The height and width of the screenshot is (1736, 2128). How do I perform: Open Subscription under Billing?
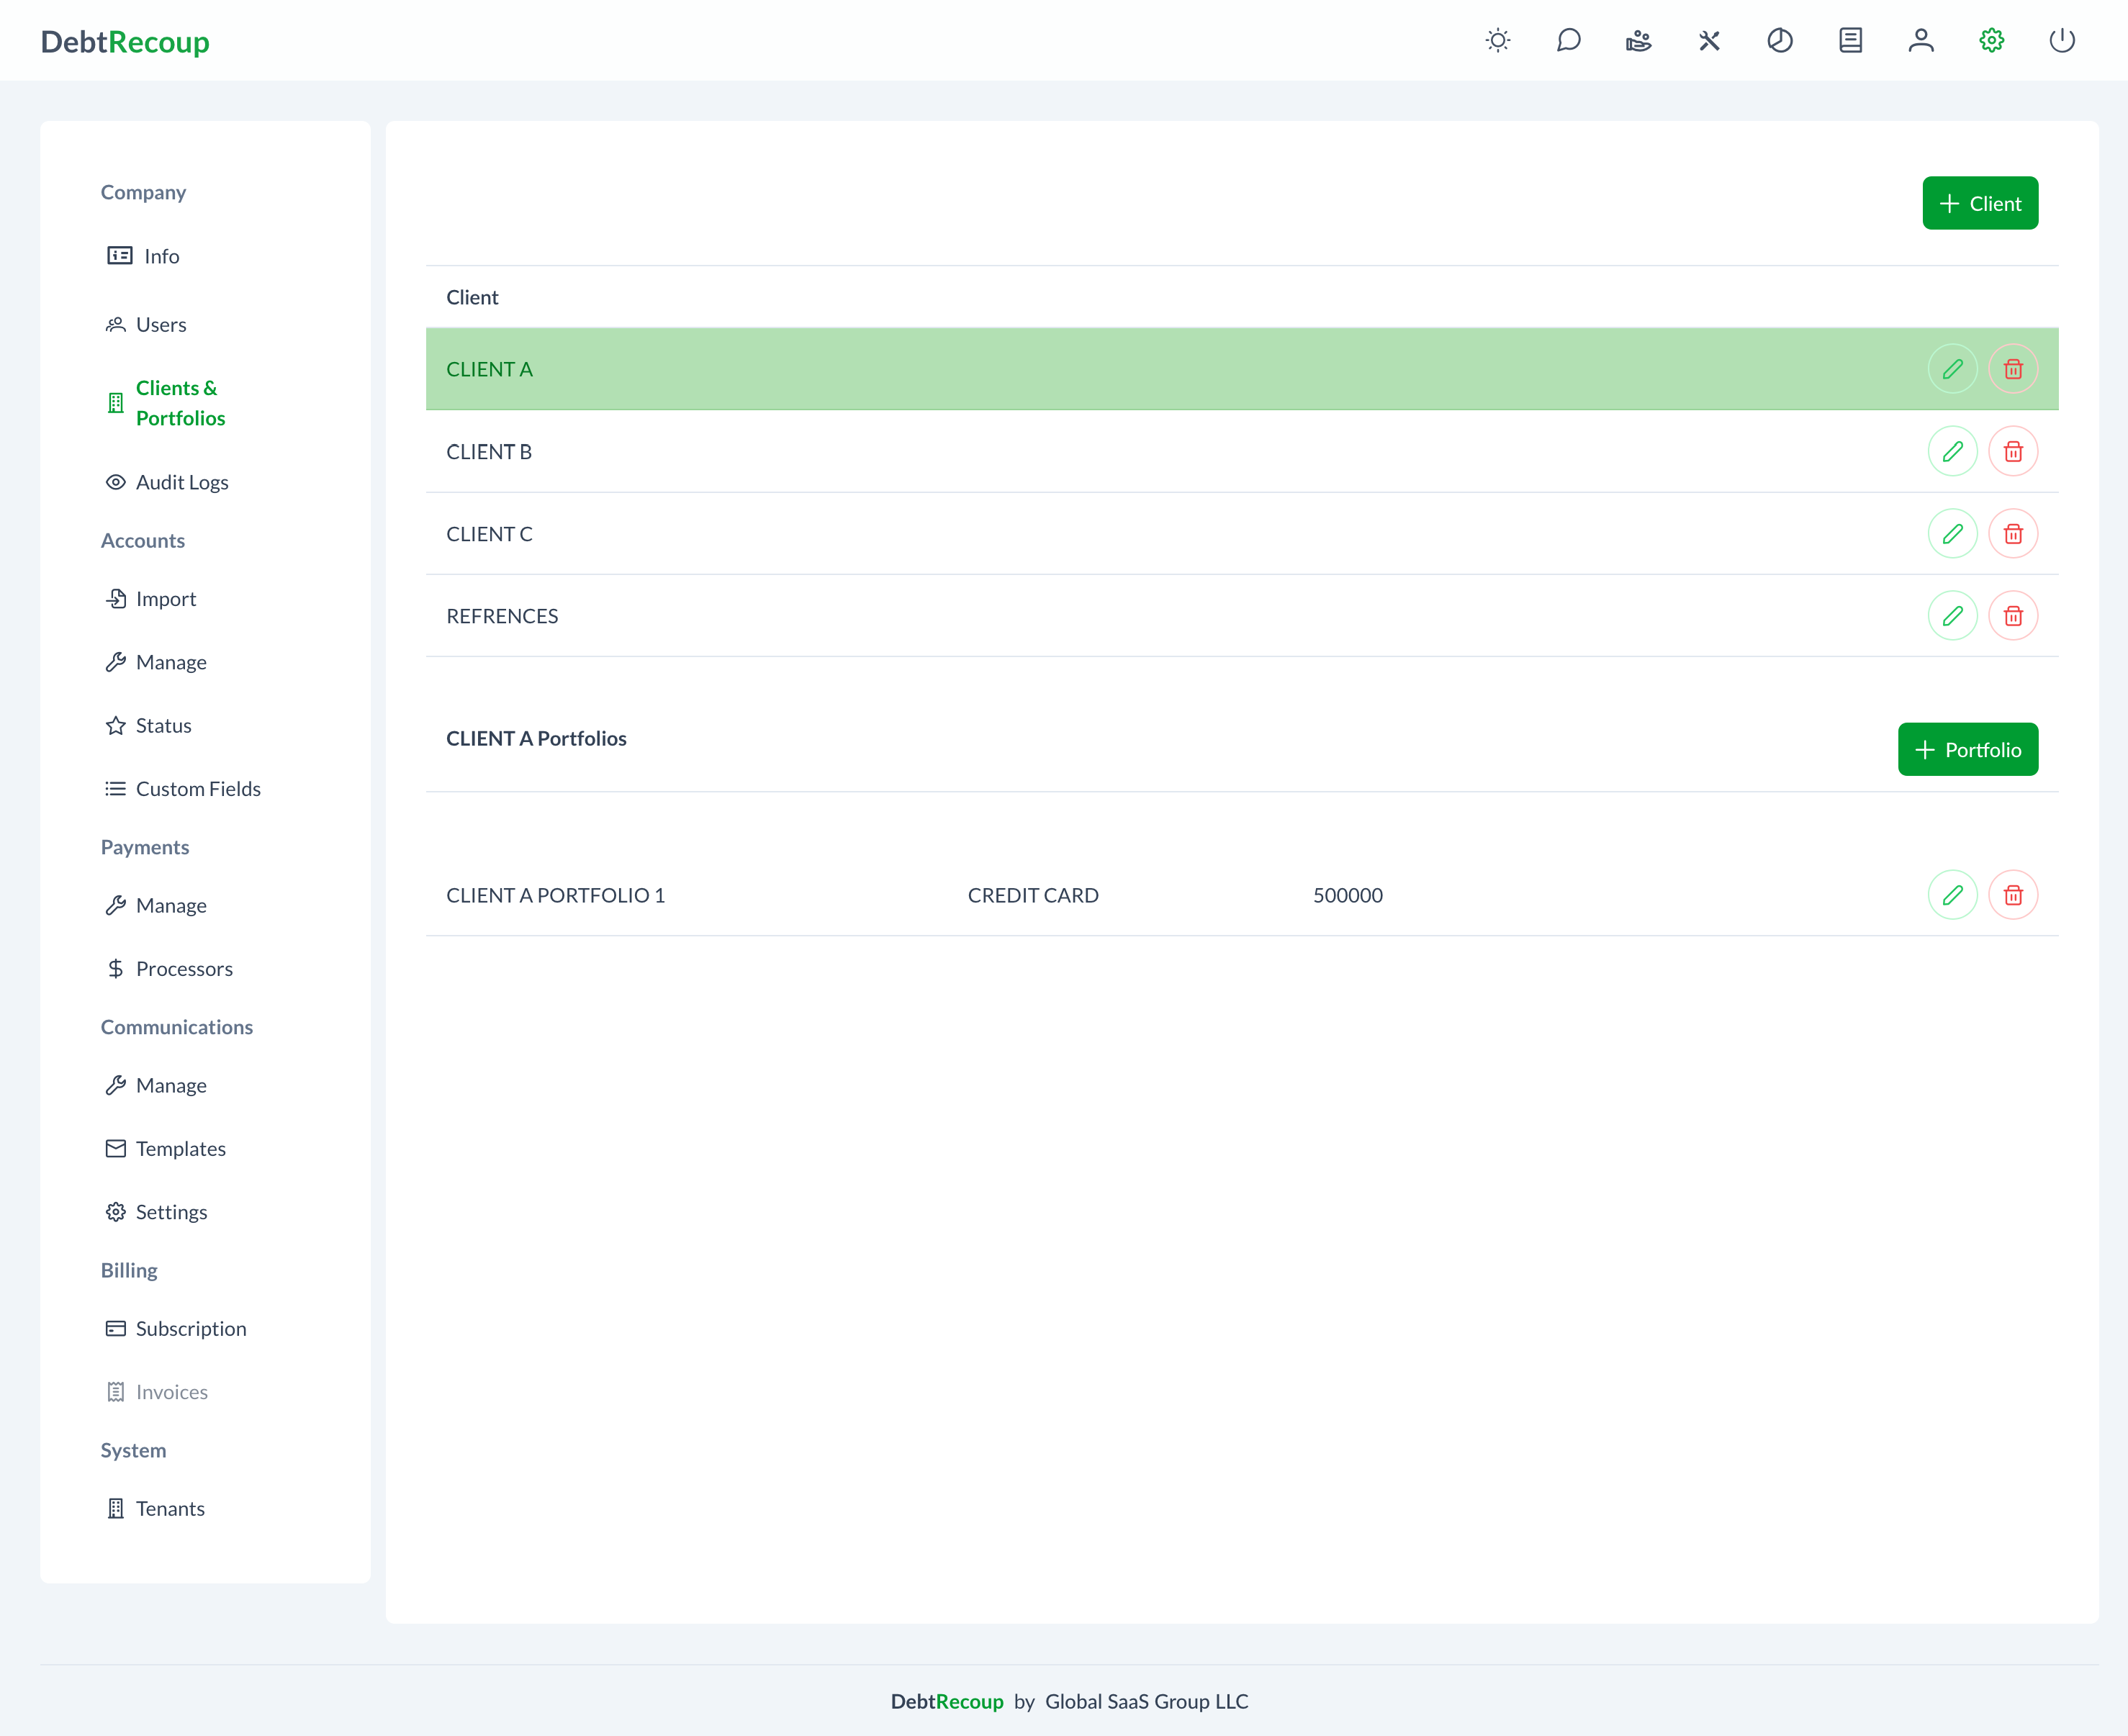190,1329
